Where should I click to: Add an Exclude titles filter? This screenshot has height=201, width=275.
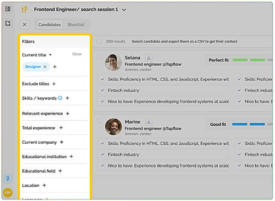[54, 84]
